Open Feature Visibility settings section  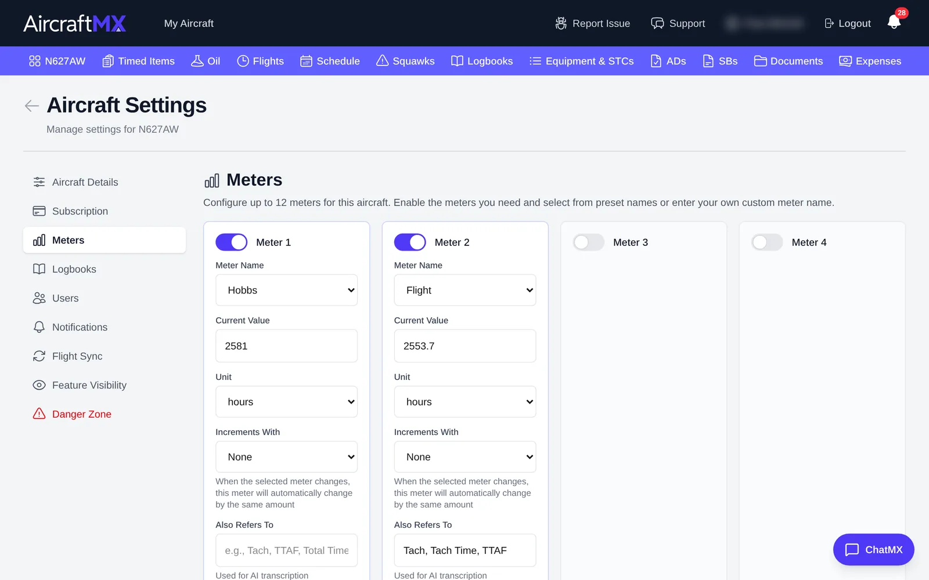(x=105, y=385)
